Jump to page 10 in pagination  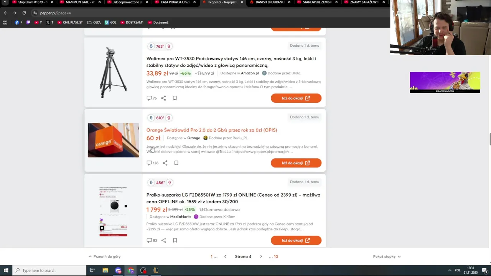[276, 256]
